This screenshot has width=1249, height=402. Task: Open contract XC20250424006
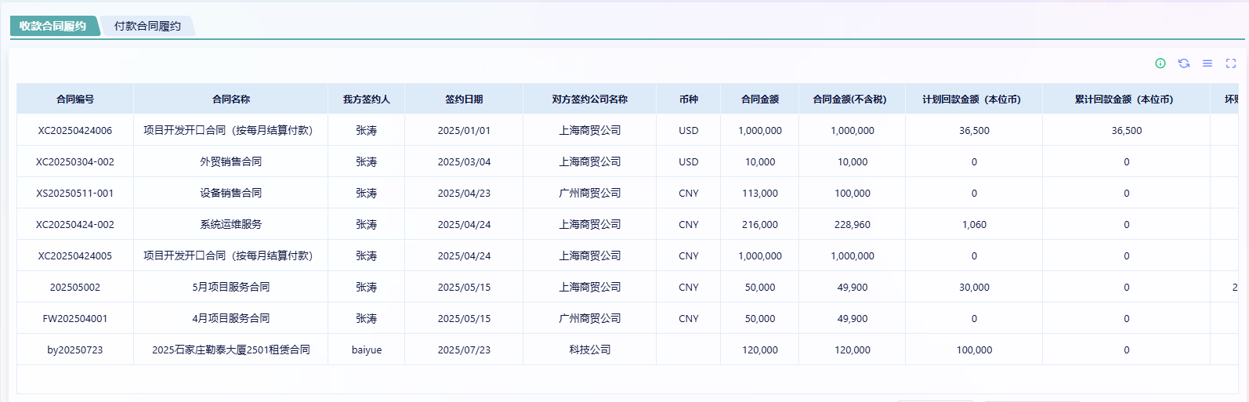75,131
